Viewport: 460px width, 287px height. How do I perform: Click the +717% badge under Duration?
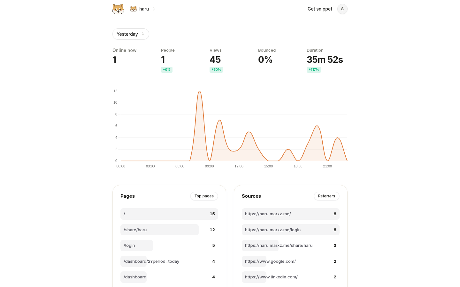pyautogui.click(x=314, y=70)
